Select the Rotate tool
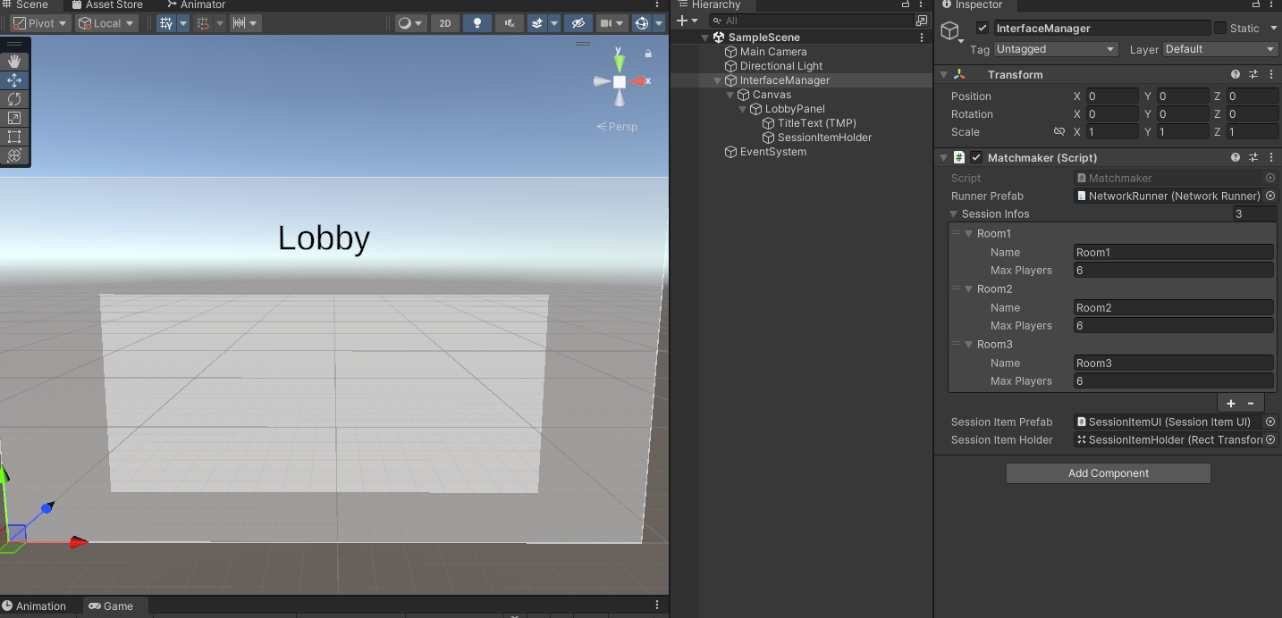 14,98
